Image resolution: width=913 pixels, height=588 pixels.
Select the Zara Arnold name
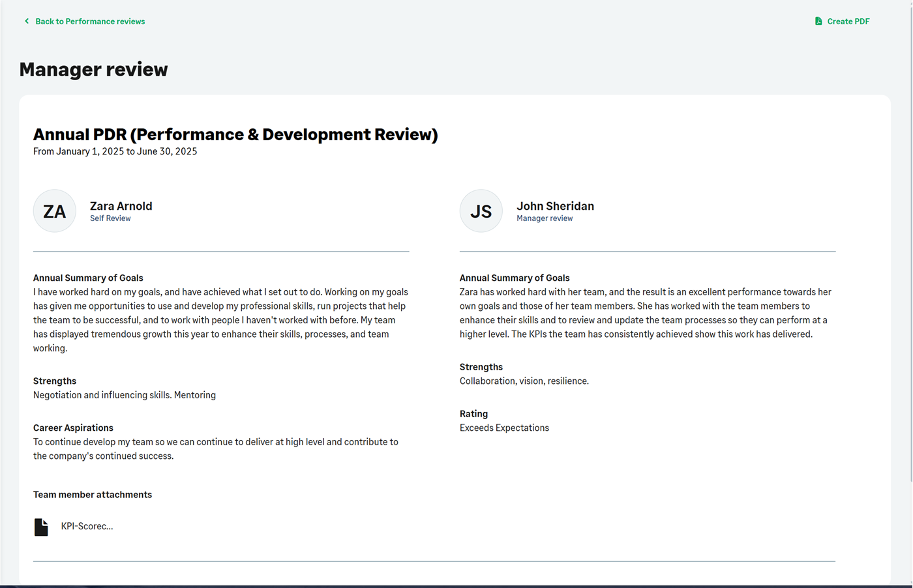click(121, 206)
